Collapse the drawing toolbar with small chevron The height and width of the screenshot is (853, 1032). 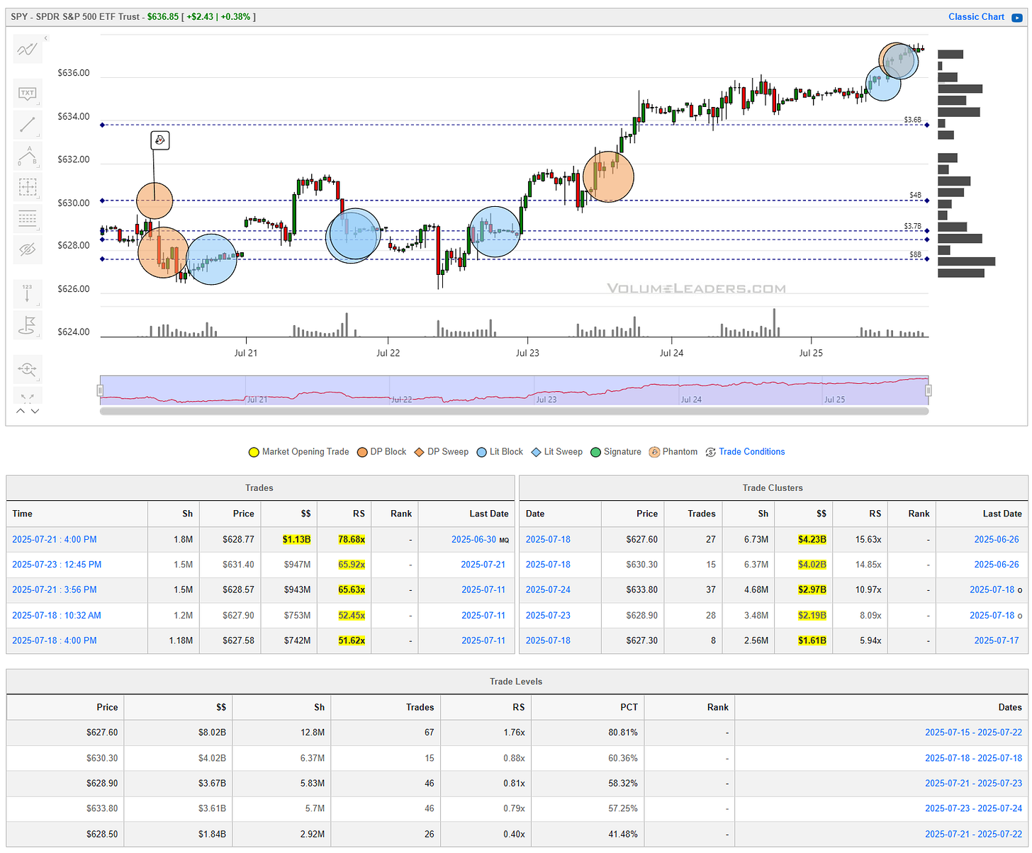tap(46, 38)
